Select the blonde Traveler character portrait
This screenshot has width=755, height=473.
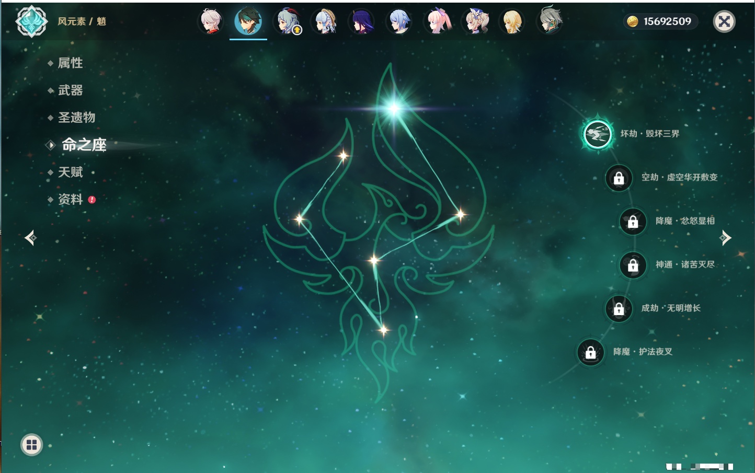point(512,21)
